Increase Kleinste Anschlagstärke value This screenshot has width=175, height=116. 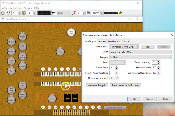coord(116,72)
